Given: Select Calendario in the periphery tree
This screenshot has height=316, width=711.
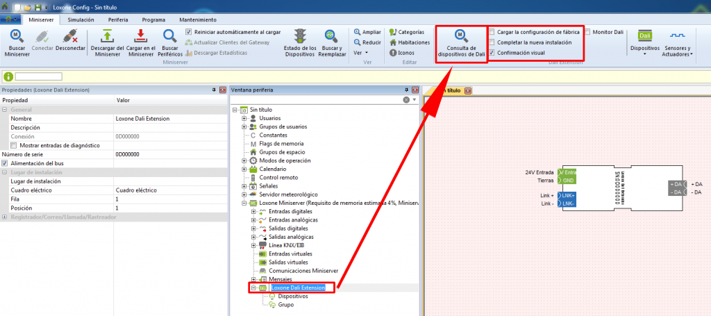Looking at the screenshot, I should [272, 169].
